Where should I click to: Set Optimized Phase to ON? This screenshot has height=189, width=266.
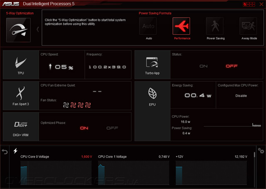click(84, 128)
